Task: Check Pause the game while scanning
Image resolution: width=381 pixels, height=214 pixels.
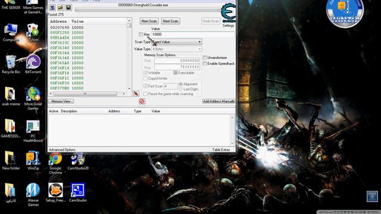Action: [145, 94]
